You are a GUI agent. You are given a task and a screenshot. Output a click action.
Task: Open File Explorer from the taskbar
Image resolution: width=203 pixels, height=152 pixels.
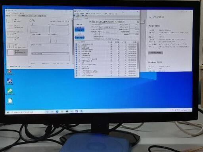pos(62,112)
